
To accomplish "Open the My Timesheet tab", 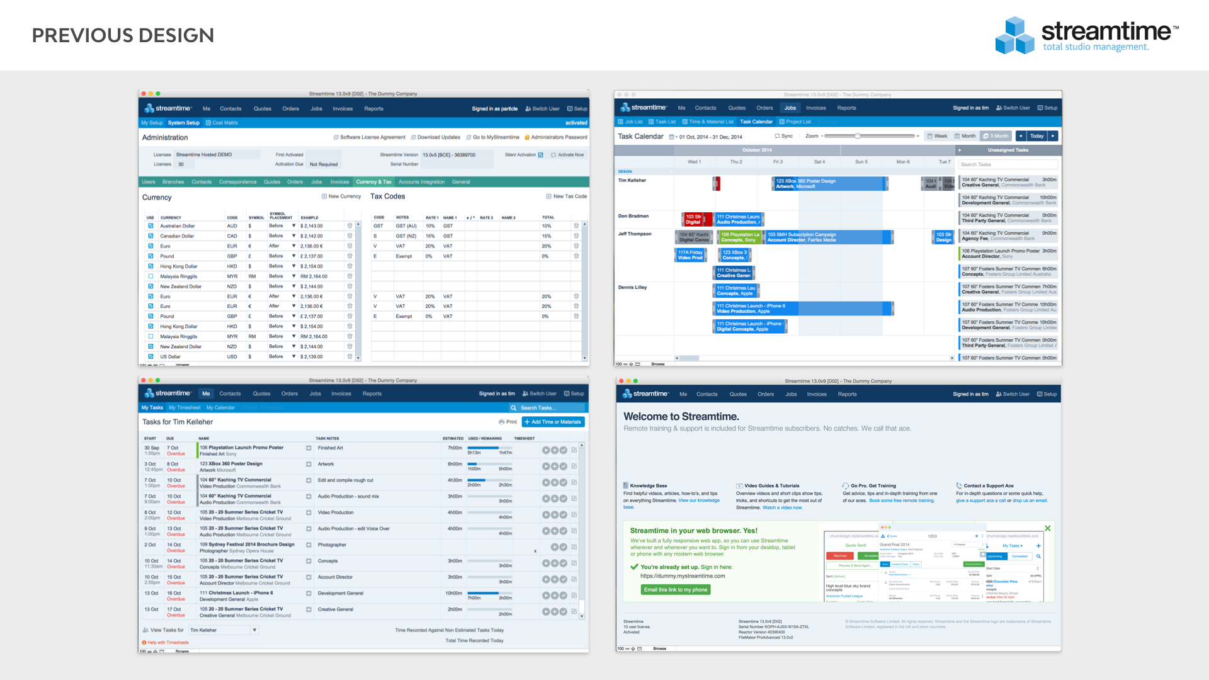I will coord(184,407).
